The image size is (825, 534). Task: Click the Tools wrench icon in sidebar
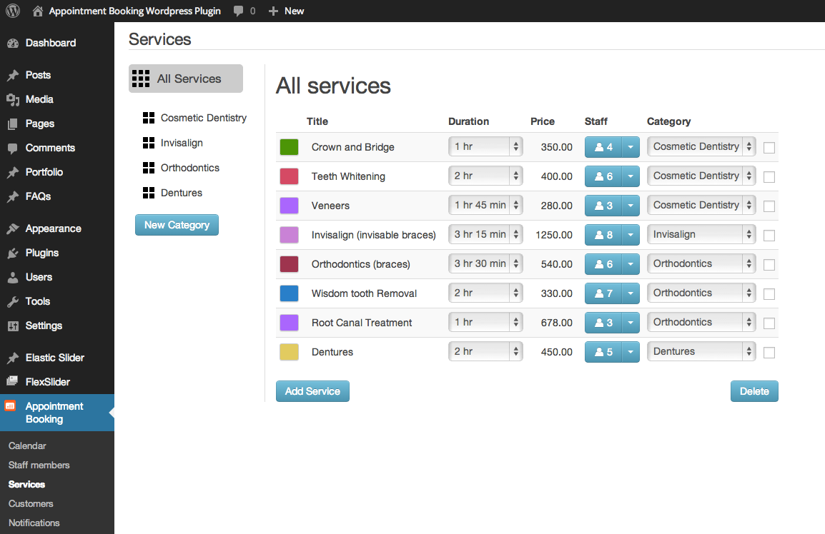click(x=12, y=301)
